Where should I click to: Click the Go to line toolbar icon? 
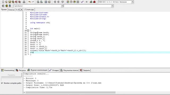49,2
